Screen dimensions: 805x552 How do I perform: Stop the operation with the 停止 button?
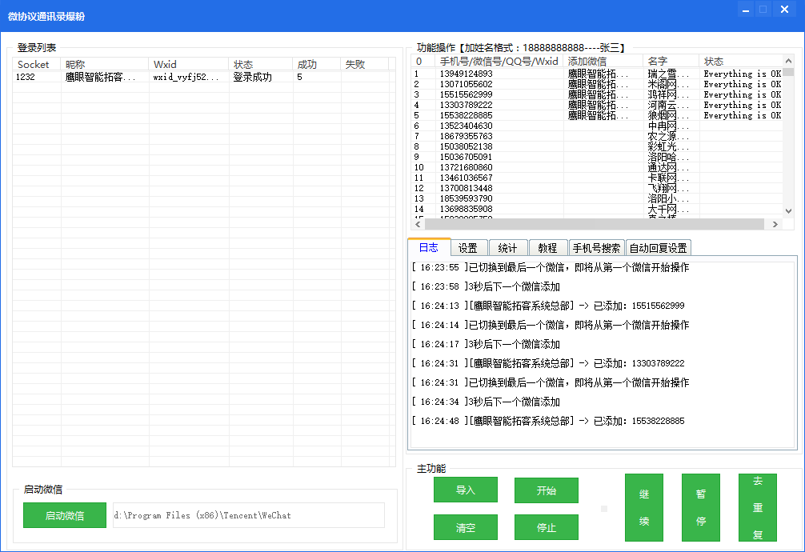click(x=547, y=527)
